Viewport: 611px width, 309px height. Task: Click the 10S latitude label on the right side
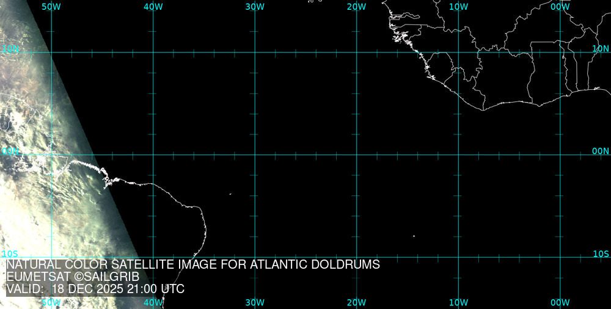pyautogui.click(x=601, y=253)
